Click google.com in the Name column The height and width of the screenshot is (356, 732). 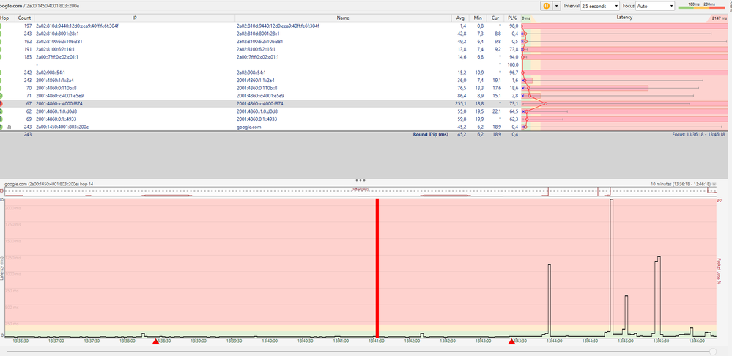click(249, 127)
